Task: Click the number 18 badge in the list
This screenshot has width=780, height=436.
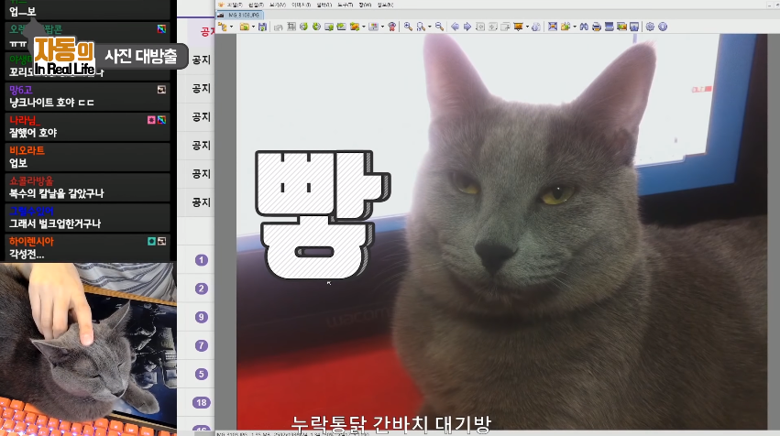Action: point(202,403)
